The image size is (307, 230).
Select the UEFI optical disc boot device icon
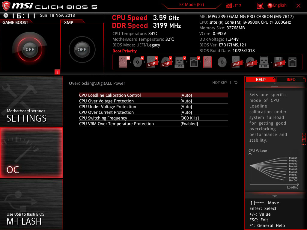click(x=138, y=62)
